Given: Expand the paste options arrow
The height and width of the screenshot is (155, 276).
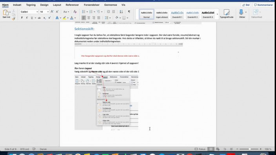Looking at the screenshot, I should coord(10,12).
